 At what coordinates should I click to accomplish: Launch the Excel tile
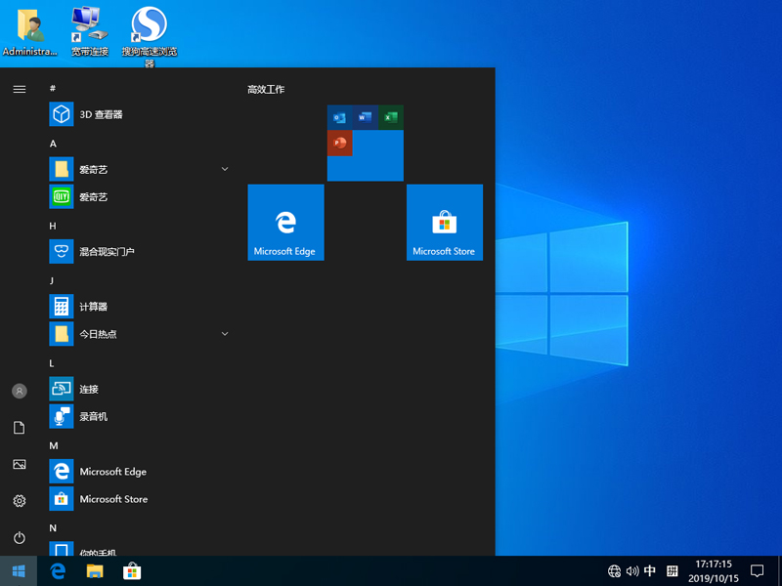click(x=391, y=117)
